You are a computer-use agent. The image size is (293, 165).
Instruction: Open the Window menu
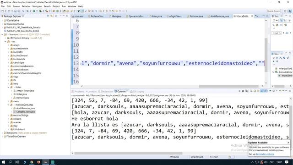point(72,6)
